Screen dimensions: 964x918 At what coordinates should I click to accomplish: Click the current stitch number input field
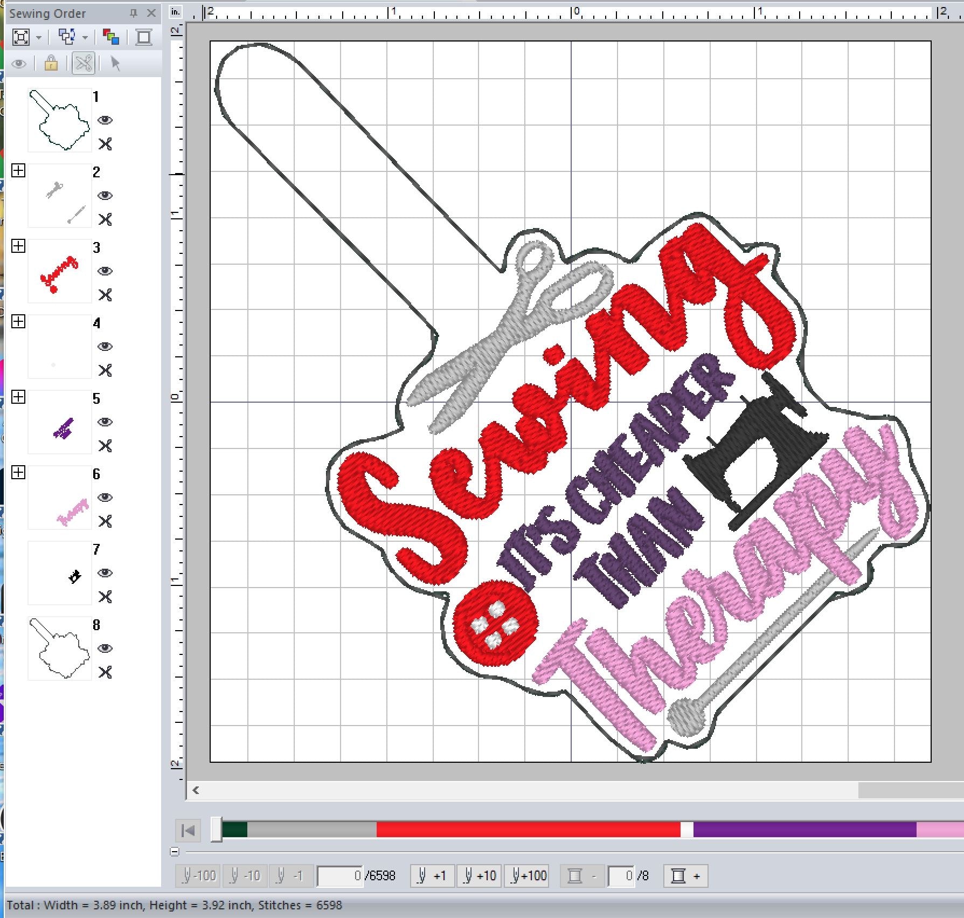pos(341,876)
